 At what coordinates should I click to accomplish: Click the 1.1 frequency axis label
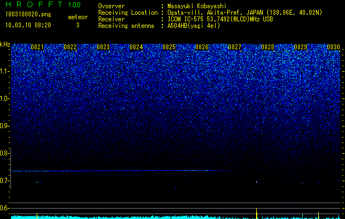click(x=5, y=71)
